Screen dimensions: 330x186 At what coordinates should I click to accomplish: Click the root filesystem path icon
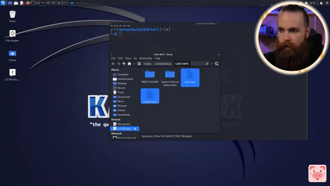[139, 64]
